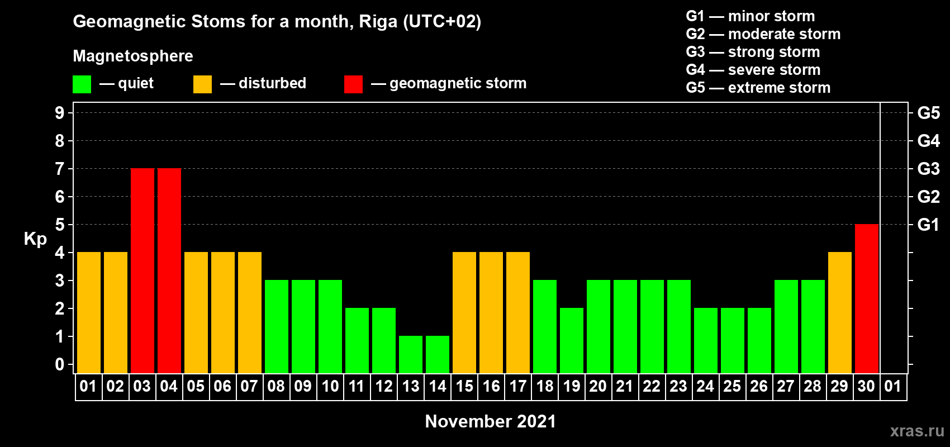Select the green bar for November 24

pyautogui.click(x=706, y=340)
